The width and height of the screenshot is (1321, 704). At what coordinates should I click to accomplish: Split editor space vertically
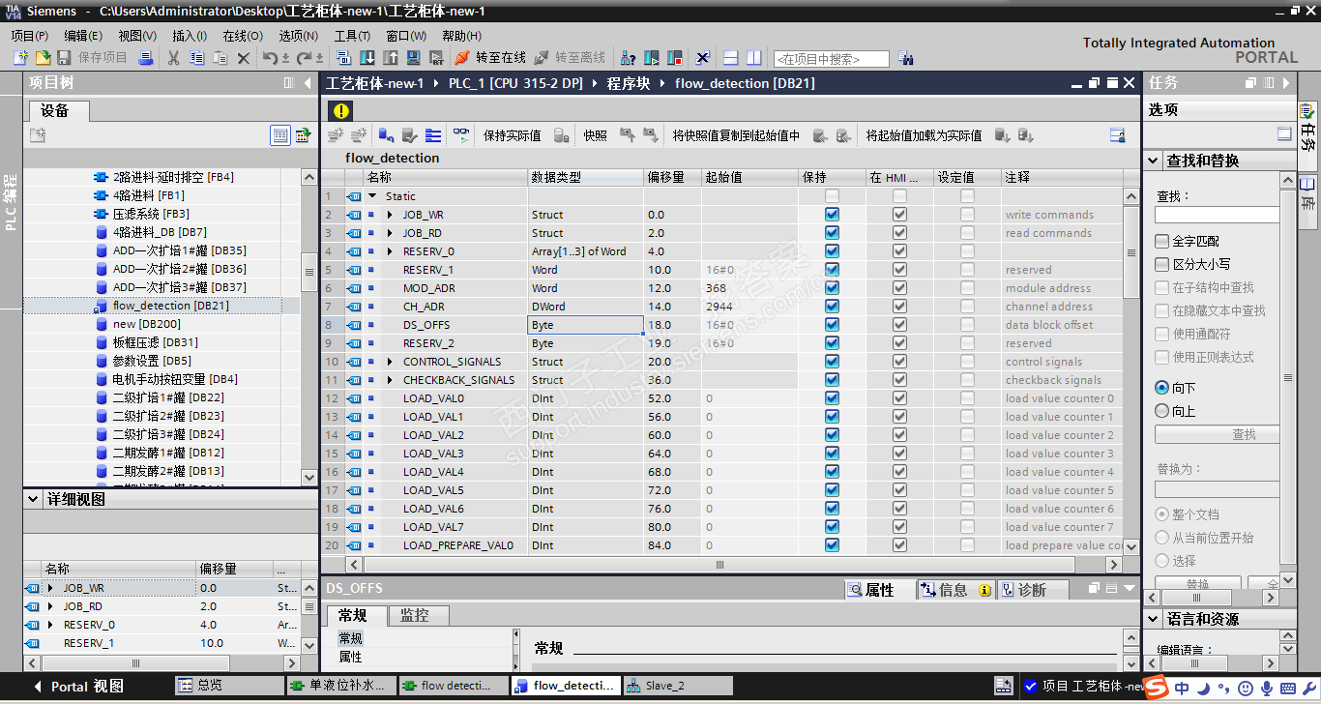tap(754, 58)
